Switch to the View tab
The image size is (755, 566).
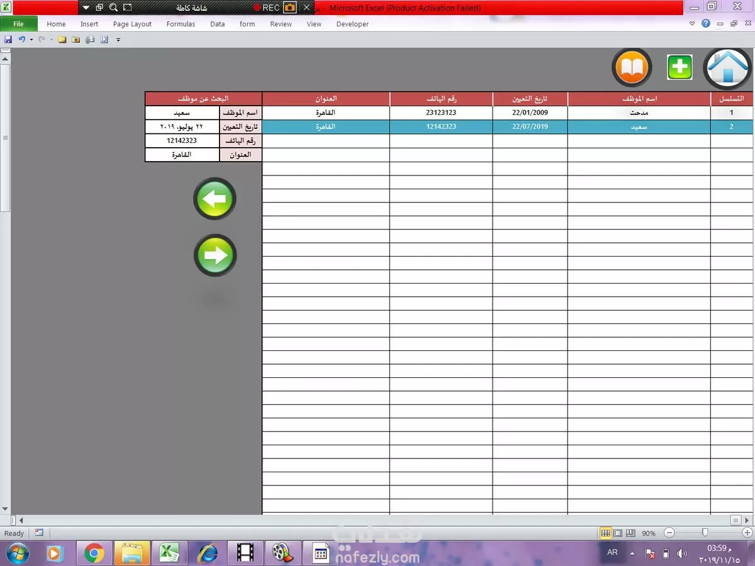(314, 24)
